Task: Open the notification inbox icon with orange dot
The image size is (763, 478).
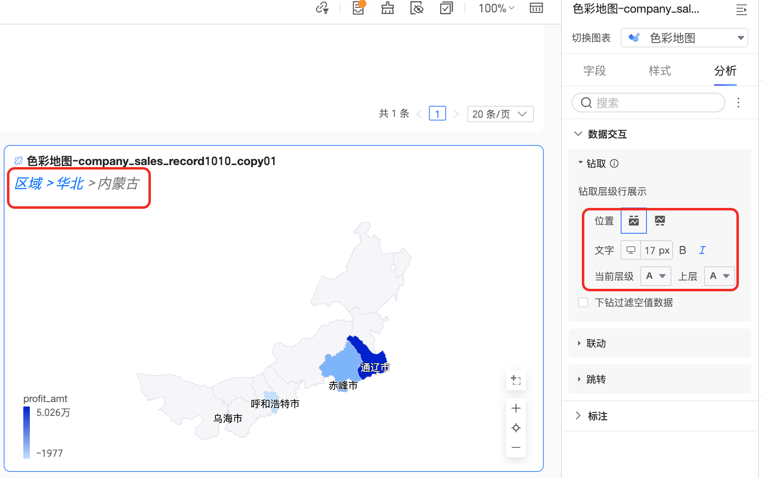Action: coord(358,8)
